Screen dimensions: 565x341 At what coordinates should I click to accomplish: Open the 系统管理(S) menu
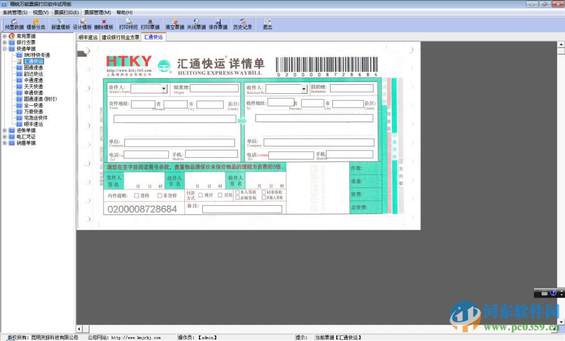(15, 12)
